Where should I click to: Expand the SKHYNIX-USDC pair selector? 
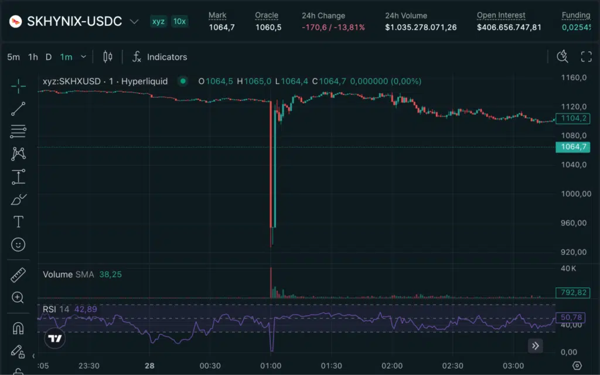tap(134, 22)
